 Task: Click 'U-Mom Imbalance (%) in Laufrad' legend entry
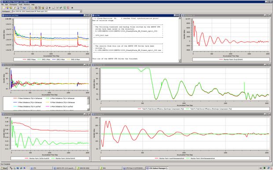(x=59, y=106)
